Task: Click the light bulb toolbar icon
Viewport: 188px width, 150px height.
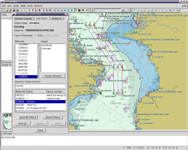Action: tap(87, 10)
